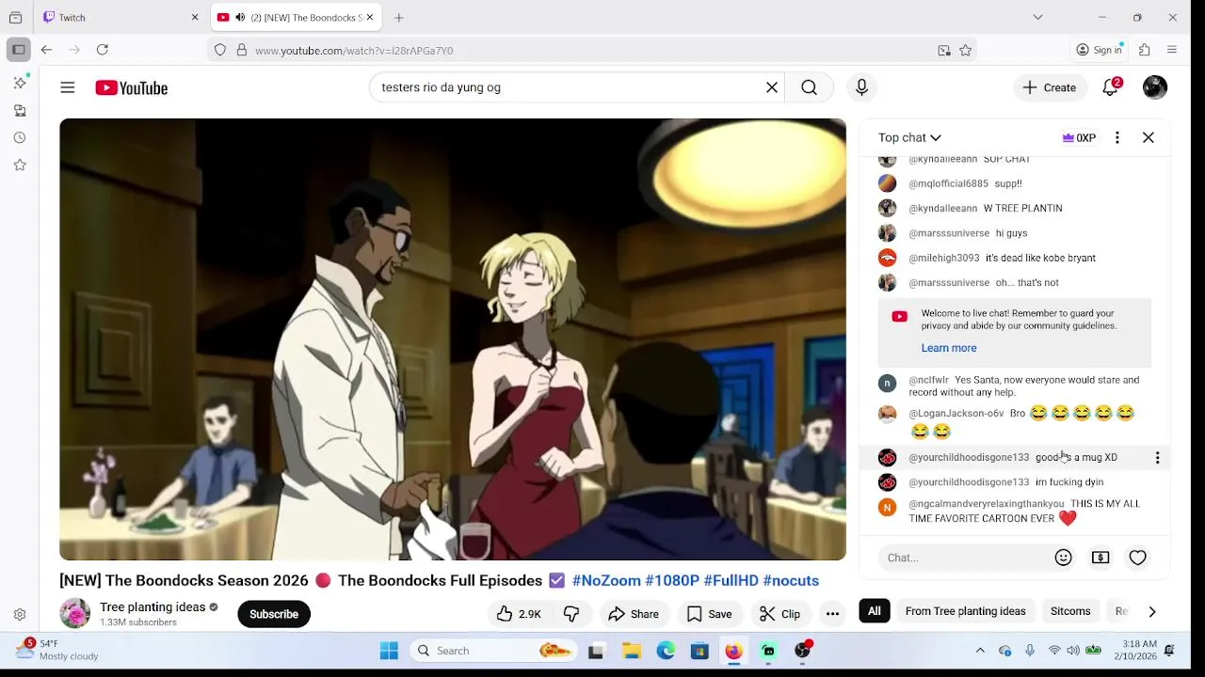Open YouTube notifications bell
Image resolution: width=1205 pixels, height=677 pixels.
(1111, 87)
